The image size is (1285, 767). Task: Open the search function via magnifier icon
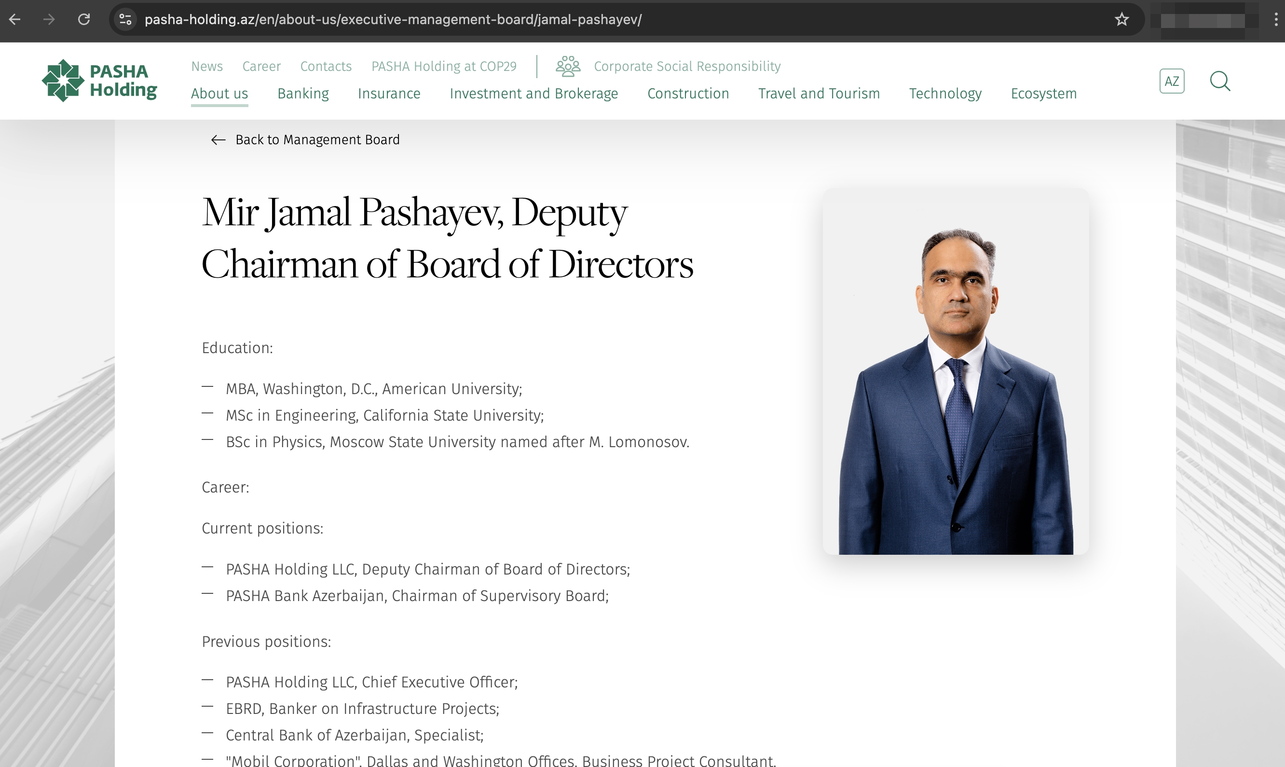coord(1220,81)
